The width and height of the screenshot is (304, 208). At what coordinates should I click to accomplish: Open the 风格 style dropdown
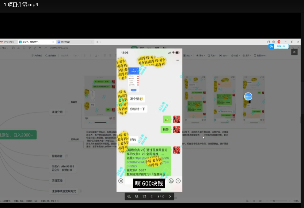coord(212,56)
